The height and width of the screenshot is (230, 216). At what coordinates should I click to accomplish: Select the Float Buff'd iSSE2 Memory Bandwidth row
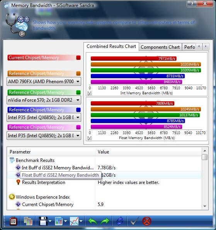pyautogui.click(x=104, y=175)
